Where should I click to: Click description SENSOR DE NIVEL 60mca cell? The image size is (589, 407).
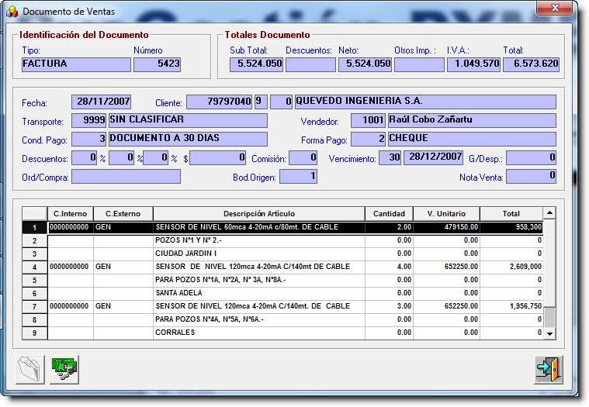click(259, 227)
